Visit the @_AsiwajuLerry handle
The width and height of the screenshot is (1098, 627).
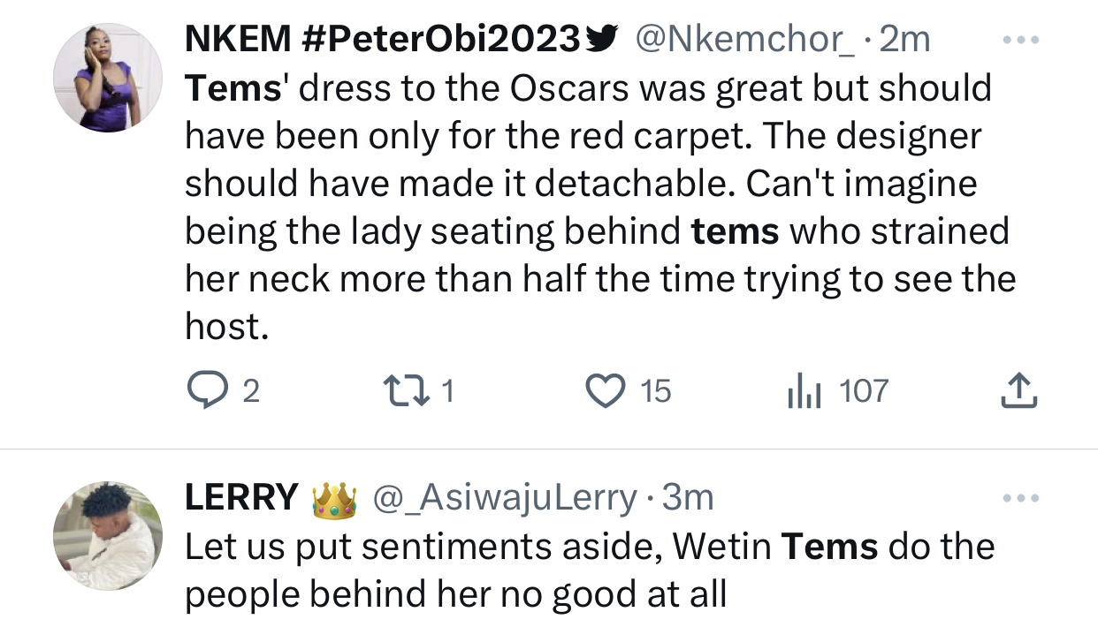[505, 500]
